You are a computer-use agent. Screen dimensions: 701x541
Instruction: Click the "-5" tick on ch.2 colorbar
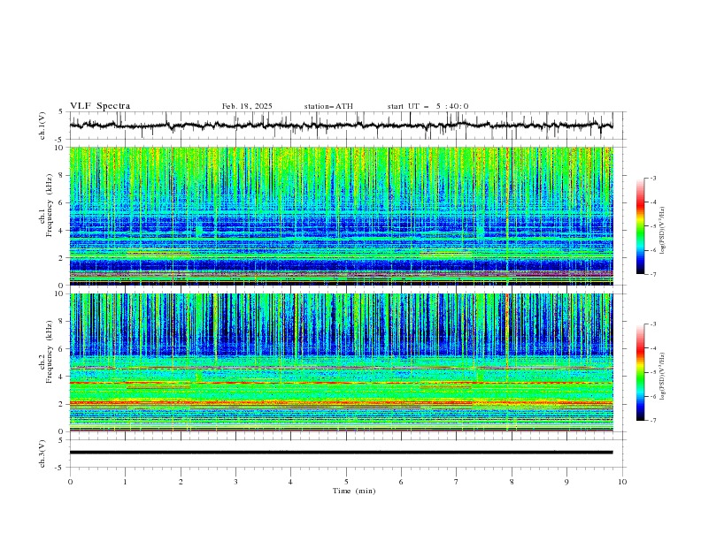(x=653, y=372)
